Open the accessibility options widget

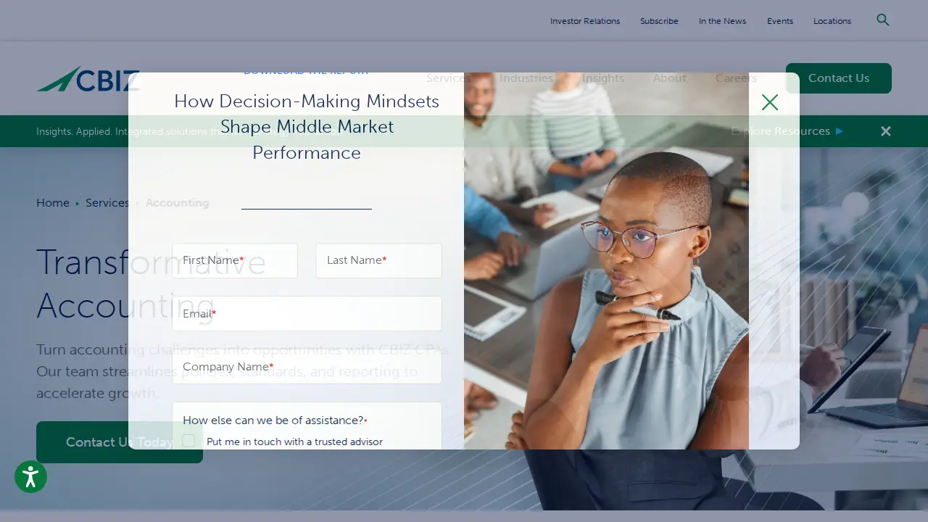[x=30, y=477]
